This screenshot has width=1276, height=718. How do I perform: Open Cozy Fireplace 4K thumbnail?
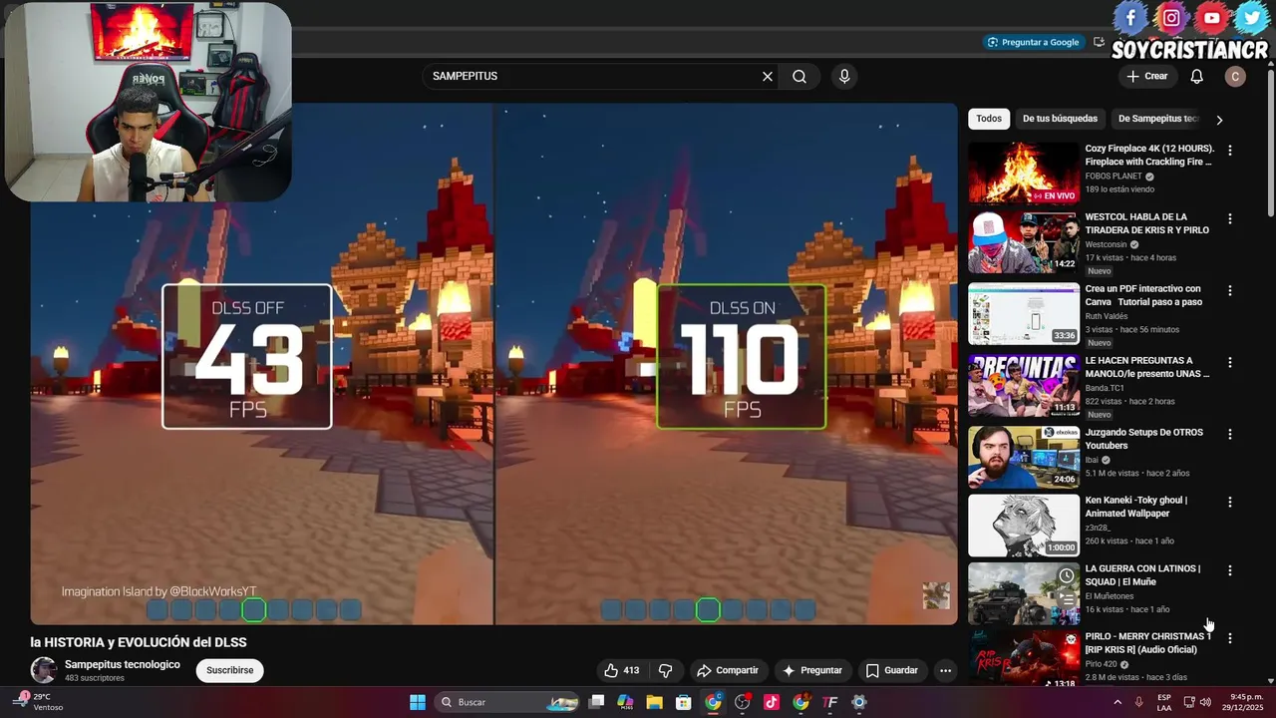click(x=1024, y=173)
